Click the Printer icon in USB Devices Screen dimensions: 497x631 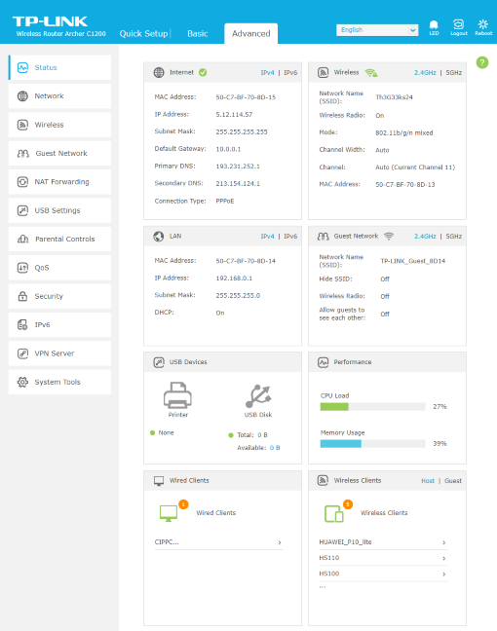point(177,394)
